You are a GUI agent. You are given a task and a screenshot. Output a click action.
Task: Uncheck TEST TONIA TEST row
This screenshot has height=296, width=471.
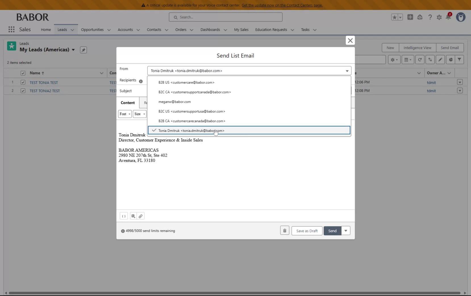click(x=23, y=82)
